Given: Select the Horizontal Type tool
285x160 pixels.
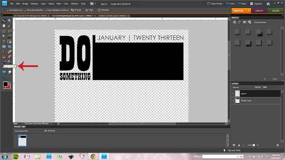Looking at the screenshot, I should tap(4, 41).
